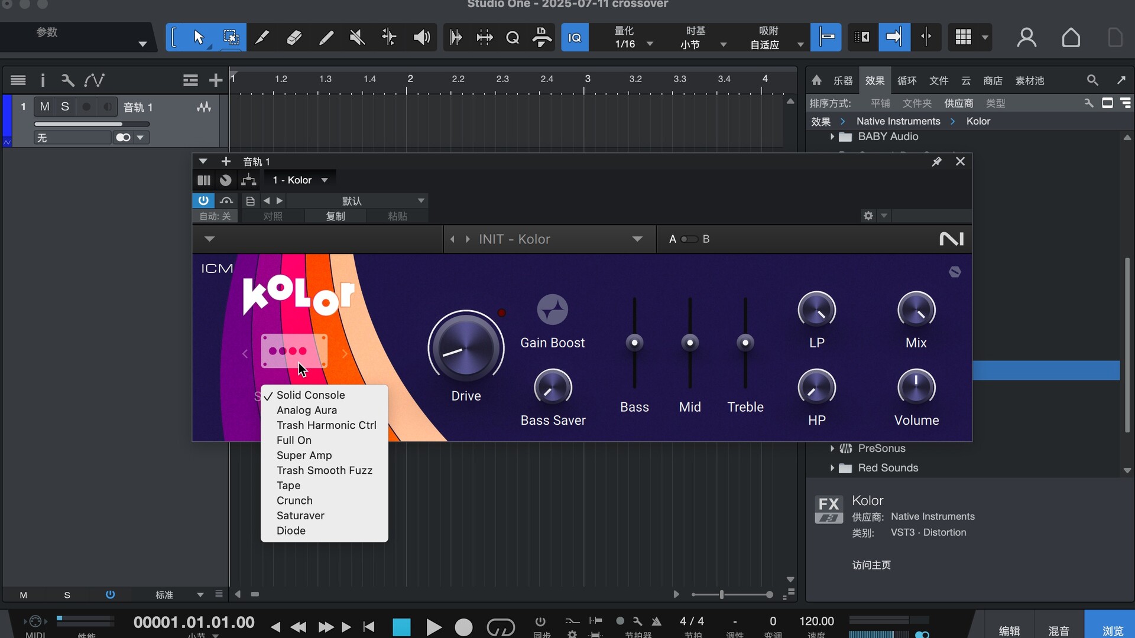Search the browser with magnifier icon

(x=1092, y=80)
